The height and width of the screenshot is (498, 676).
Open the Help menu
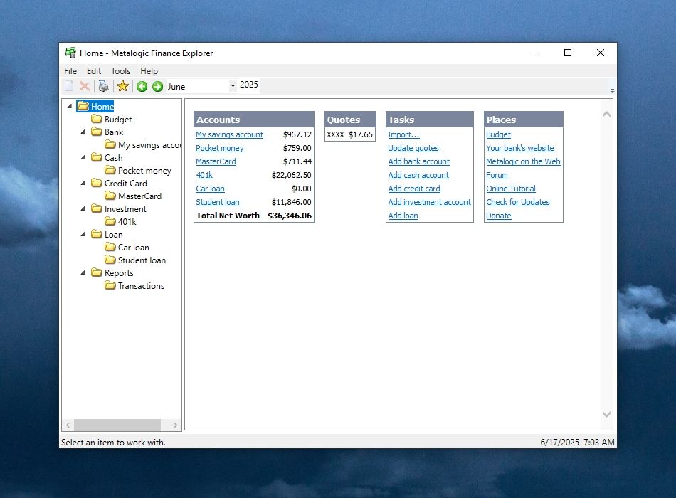(x=149, y=71)
